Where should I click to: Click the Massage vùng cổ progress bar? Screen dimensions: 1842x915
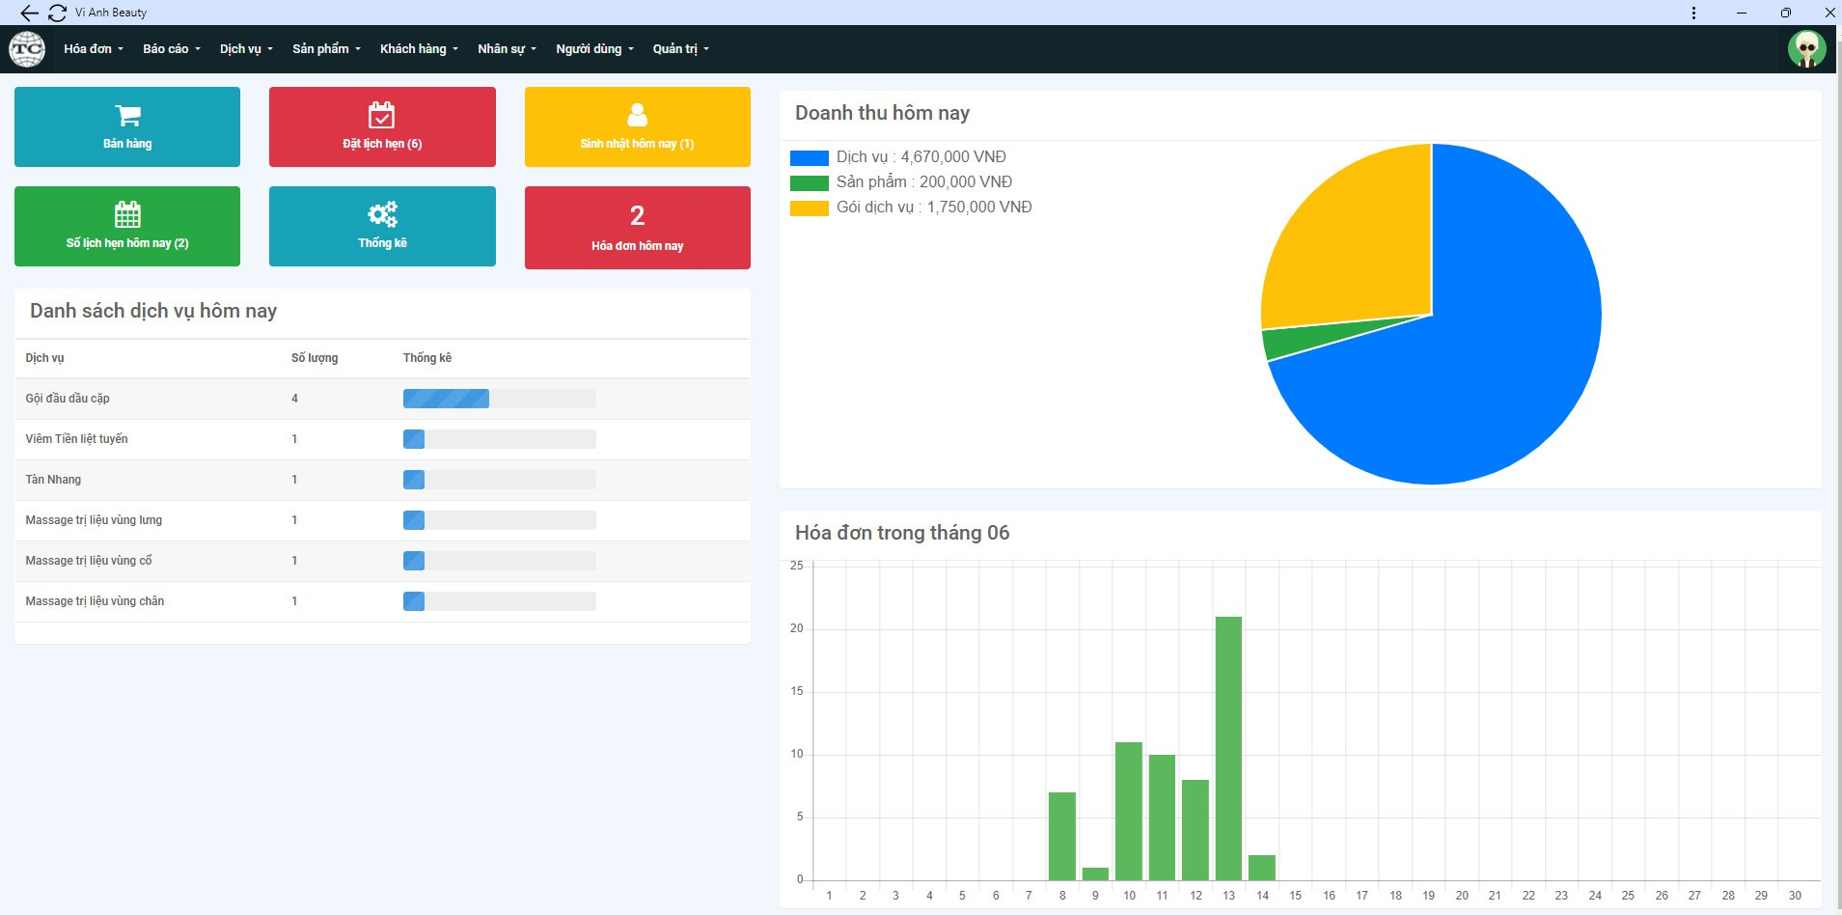[499, 561]
